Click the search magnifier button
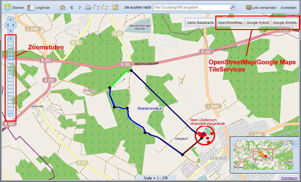Screen dimensions: 301x182 tap(233, 7)
